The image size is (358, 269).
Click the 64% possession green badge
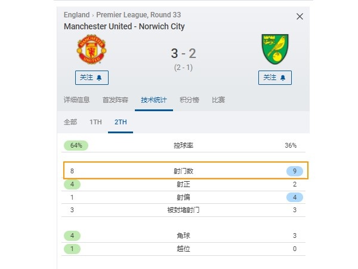click(x=76, y=145)
